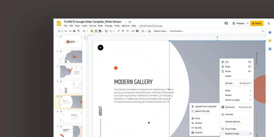Choose the select cursor tool
Viewport: 274px width, 137px height.
pos(92,31)
